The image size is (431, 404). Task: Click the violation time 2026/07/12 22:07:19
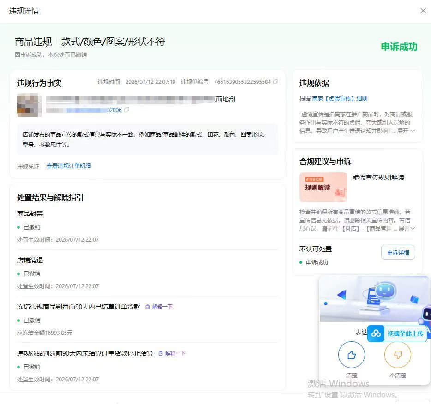click(150, 82)
